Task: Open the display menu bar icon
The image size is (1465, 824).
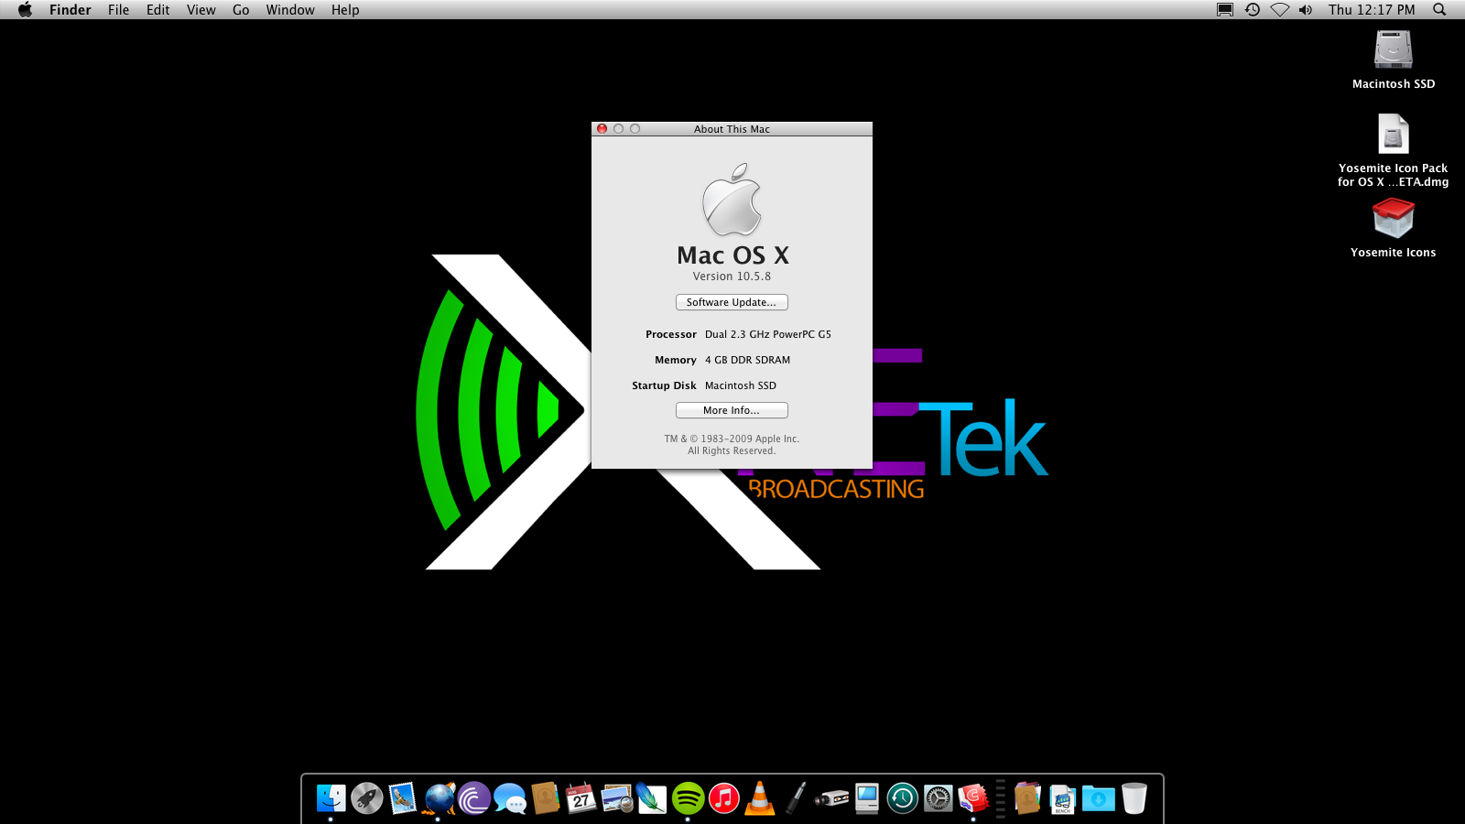Action: (x=1225, y=10)
